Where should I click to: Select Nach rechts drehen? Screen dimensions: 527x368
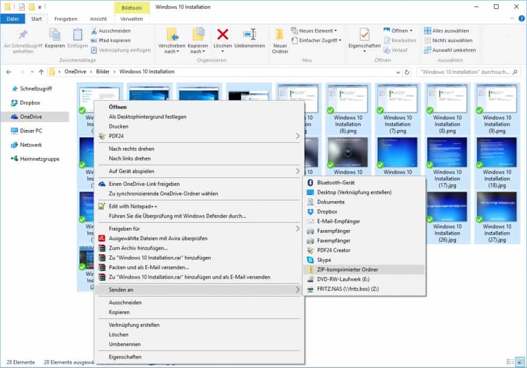point(199,149)
